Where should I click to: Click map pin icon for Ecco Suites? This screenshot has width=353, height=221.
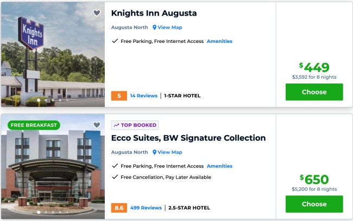coord(154,152)
